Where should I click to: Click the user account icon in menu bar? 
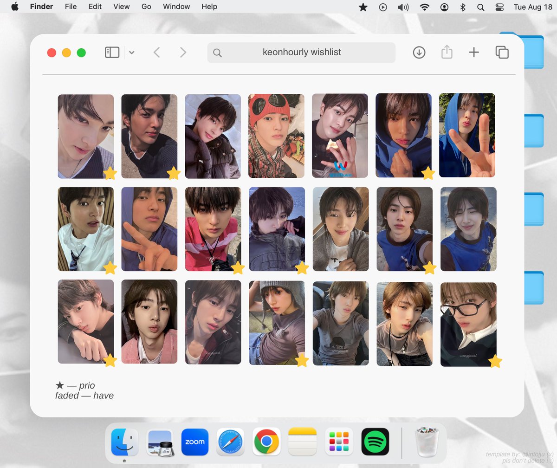tap(445, 7)
